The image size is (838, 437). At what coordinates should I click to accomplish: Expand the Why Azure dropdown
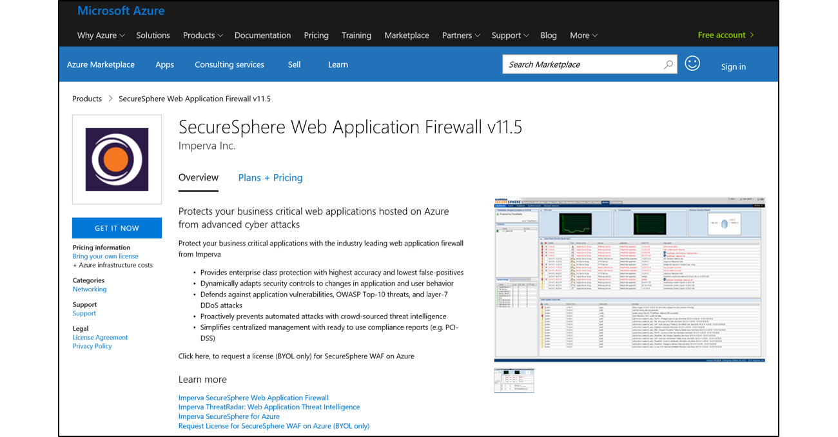(x=101, y=35)
